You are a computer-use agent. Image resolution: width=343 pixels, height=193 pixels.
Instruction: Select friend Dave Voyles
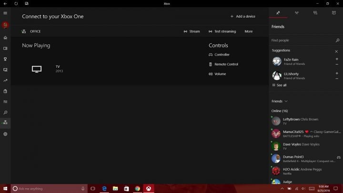[306, 146]
